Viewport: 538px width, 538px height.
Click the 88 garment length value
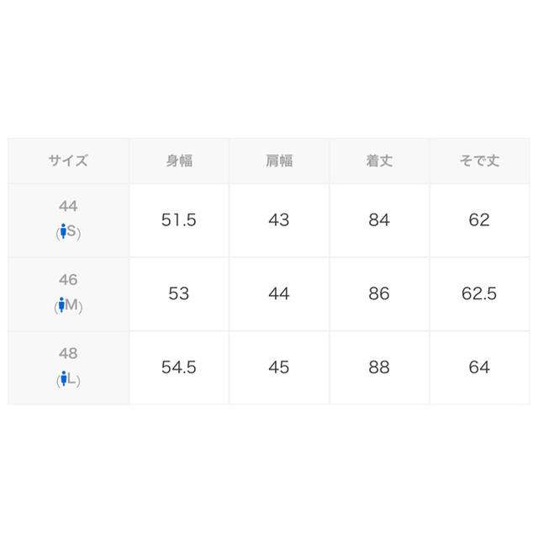point(379,367)
